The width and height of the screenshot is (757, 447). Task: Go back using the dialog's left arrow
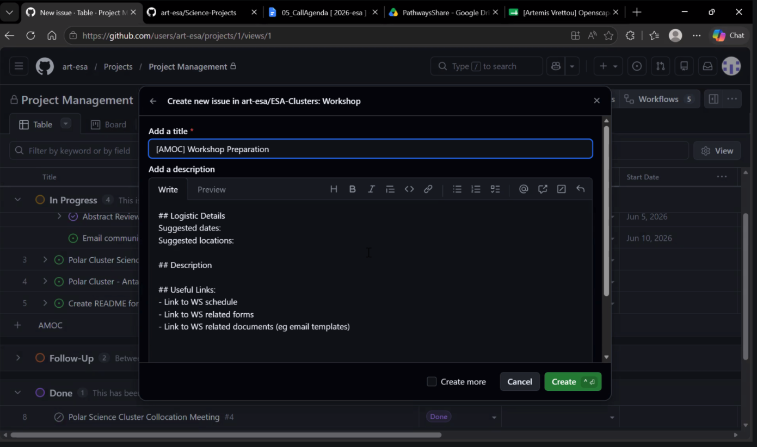[x=153, y=101]
